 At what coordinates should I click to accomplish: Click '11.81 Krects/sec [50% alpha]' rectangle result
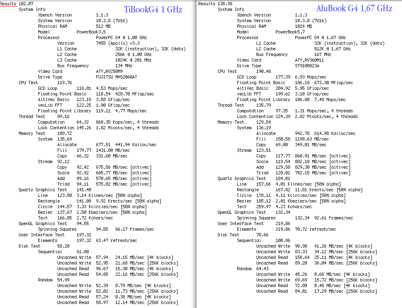329,190
